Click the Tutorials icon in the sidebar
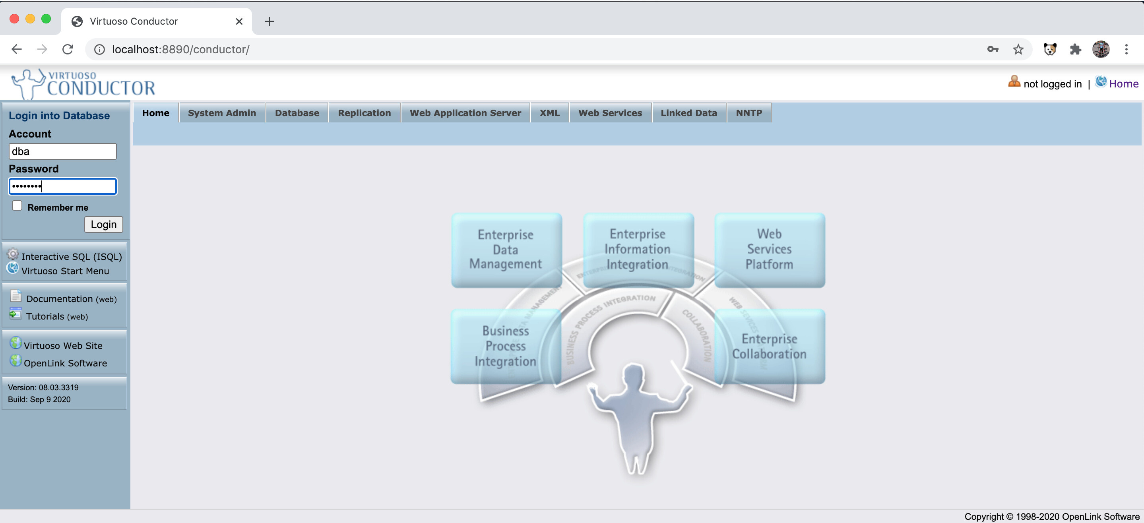Image resolution: width=1144 pixels, height=523 pixels. pyautogui.click(x=16, y=314)
